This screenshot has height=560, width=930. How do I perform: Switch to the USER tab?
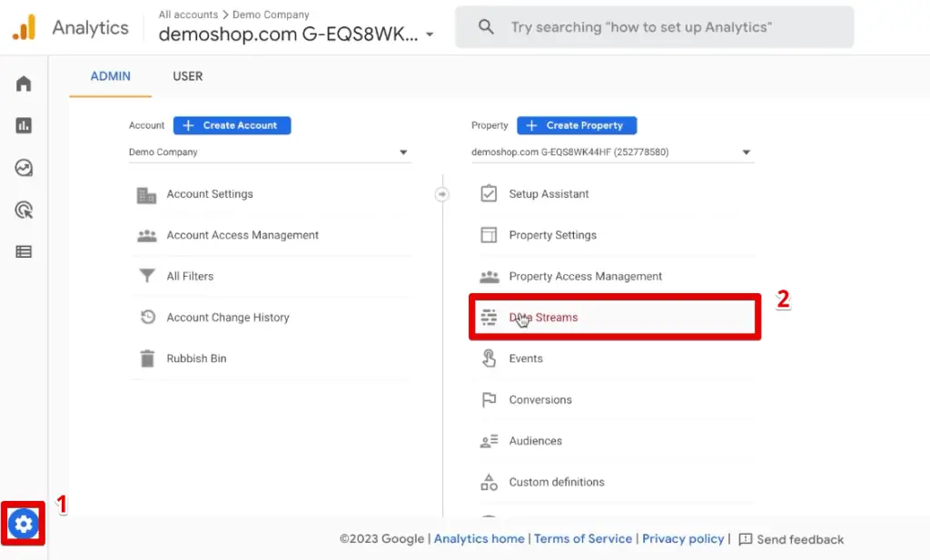tap(188, 76)
